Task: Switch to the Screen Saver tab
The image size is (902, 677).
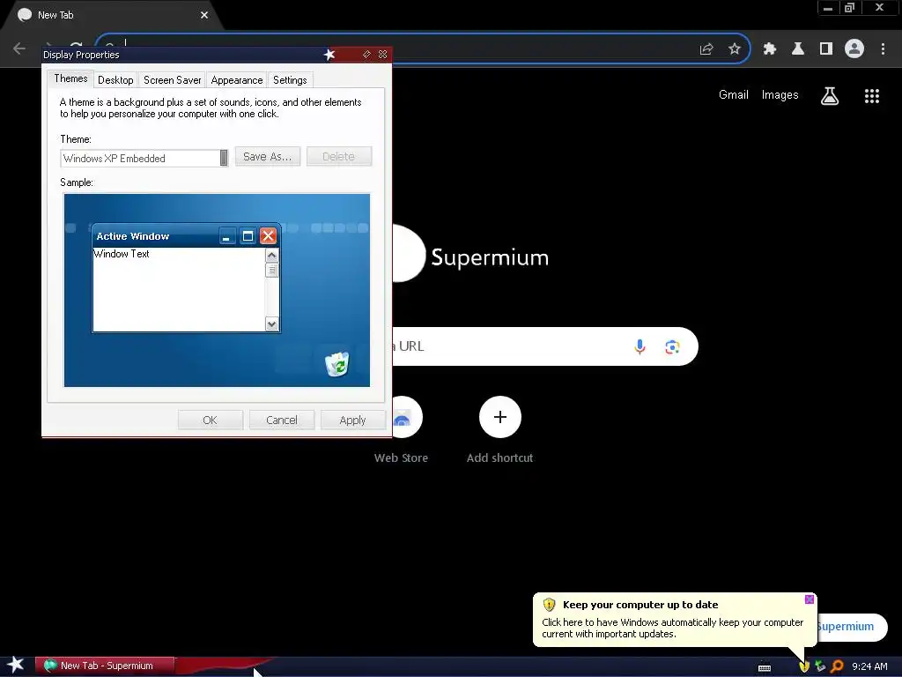Action: tap(173, 80)
